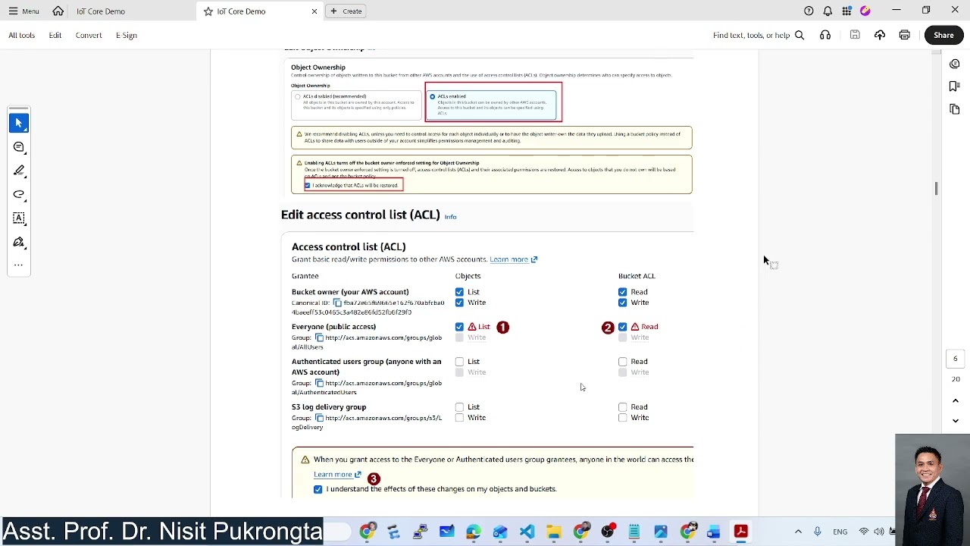This screenshot has height=546, width=970.
Task: Choose the Fill and sign pen tool
Action: tap(19, 243)
